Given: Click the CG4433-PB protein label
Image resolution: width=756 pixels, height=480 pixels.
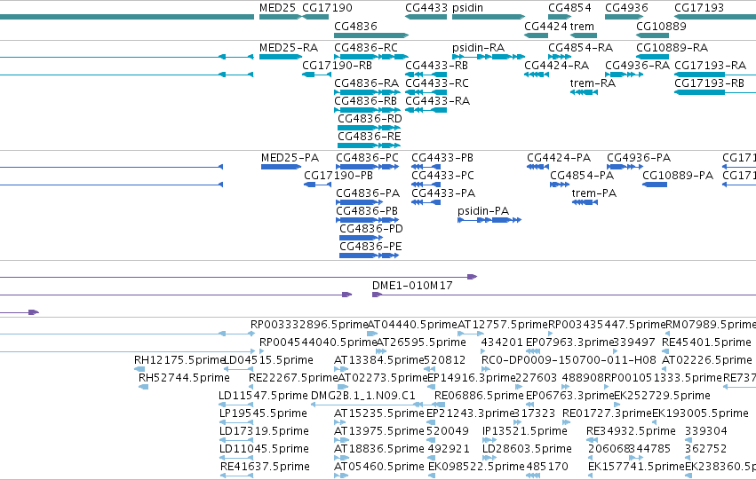Looking at the screenshot, I should click(x=442, y=158).
